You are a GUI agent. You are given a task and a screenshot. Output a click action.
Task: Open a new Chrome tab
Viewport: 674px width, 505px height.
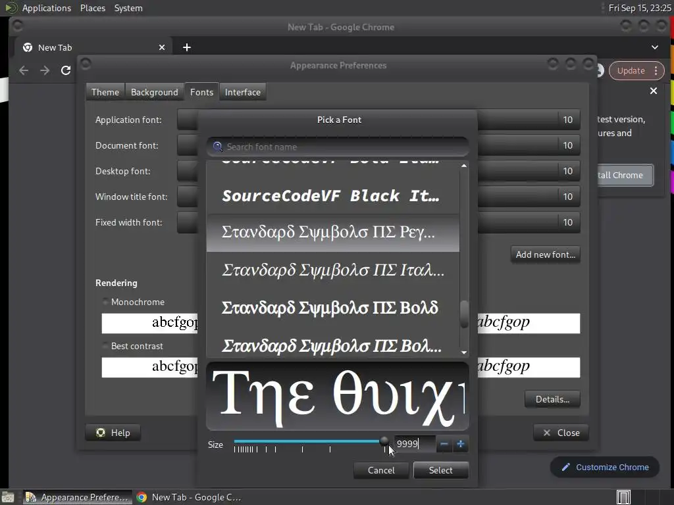click(186, 47)
